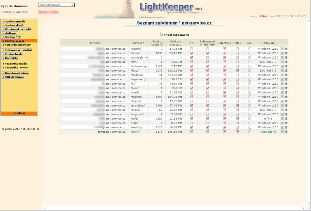Click the trash icon in the /projekty/ row

pyautogui.click(x=286, y=105)
